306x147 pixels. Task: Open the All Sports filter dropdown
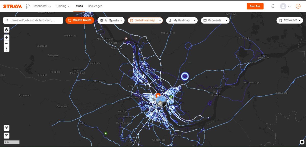click(x=111, y=20)
